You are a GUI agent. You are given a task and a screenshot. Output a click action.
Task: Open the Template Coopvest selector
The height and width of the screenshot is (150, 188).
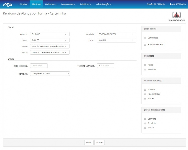50,74
